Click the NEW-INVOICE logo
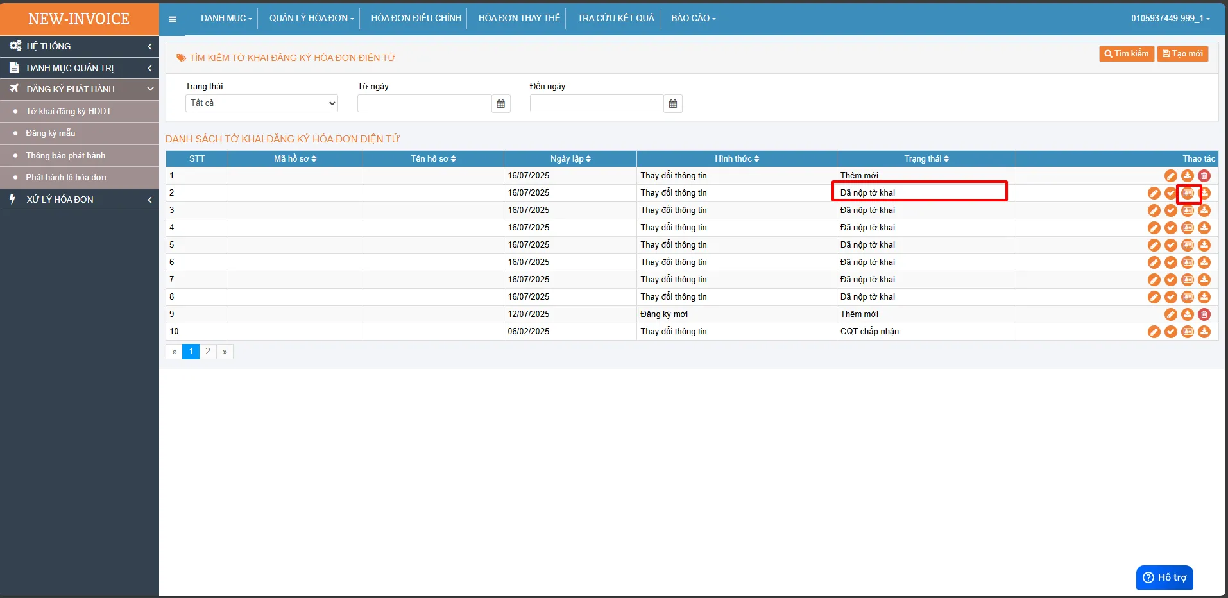This screenshot has width=1228, height=598. pyautogui.click(x=79, y=19)
